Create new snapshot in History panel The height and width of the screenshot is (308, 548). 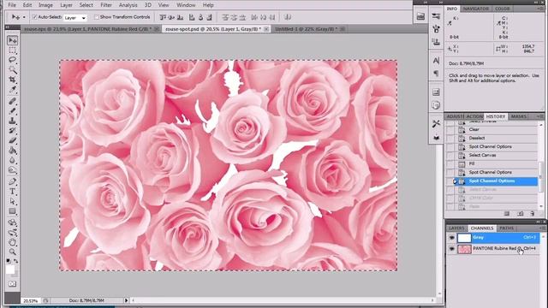(520, 213)
